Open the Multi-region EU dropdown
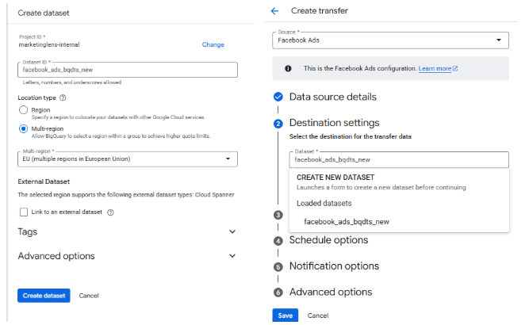The height and width of the screenshot is (325, 529). pyautogui.click(x=127, y=159)
